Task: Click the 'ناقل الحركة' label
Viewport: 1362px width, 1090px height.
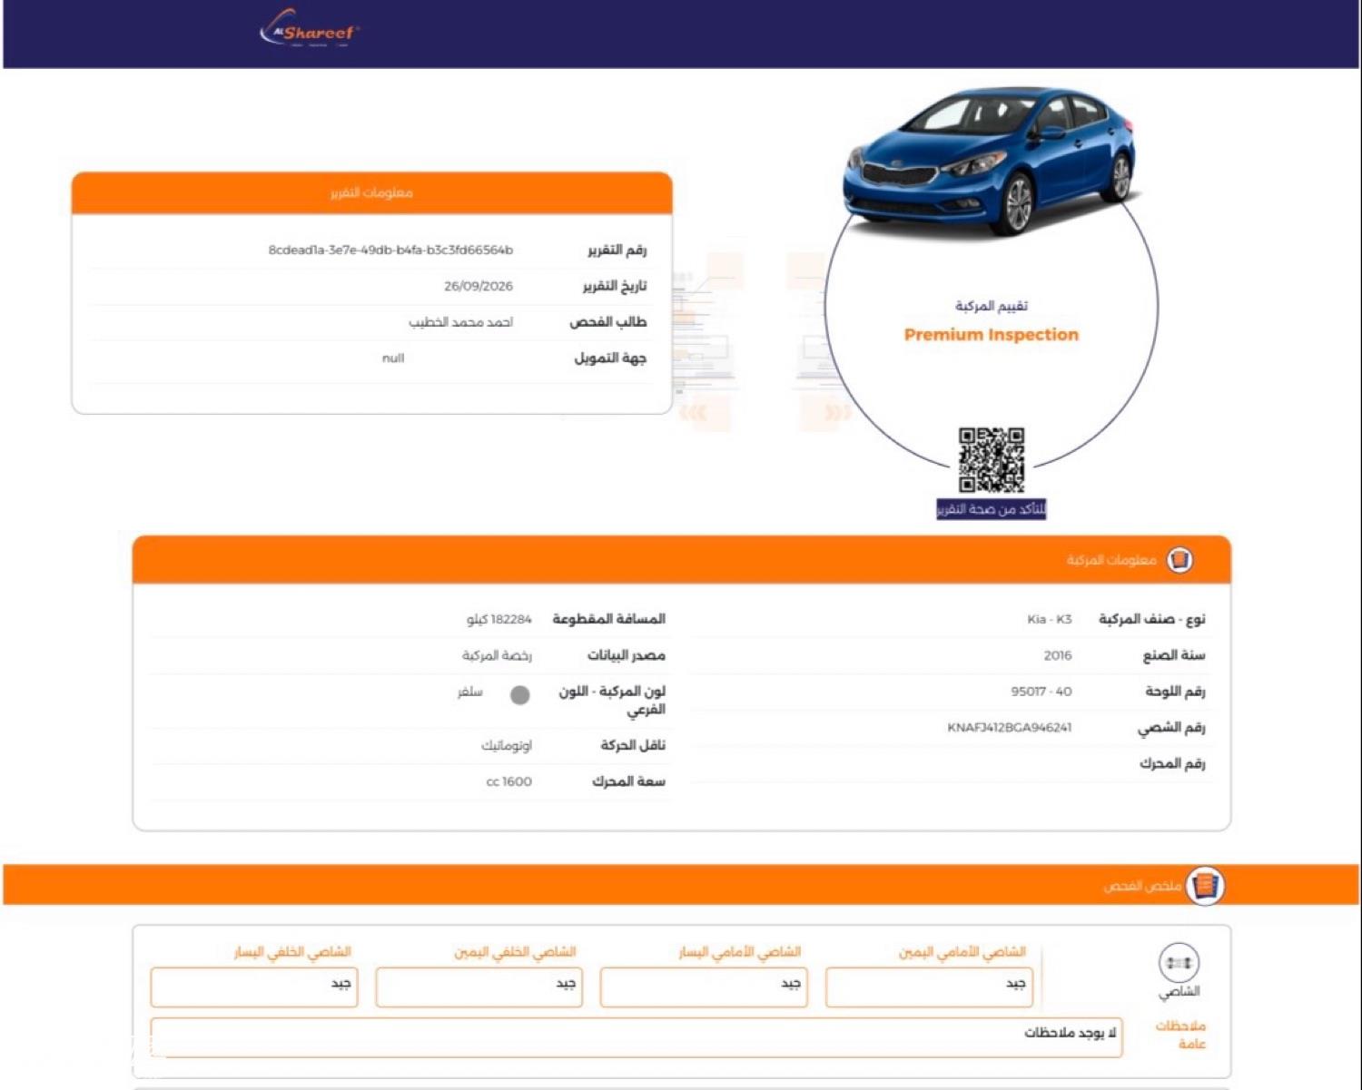Action: point(632,746)
